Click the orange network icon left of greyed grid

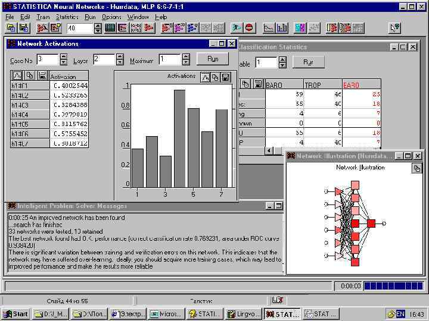pyautogui.click(x=345, y=28)
